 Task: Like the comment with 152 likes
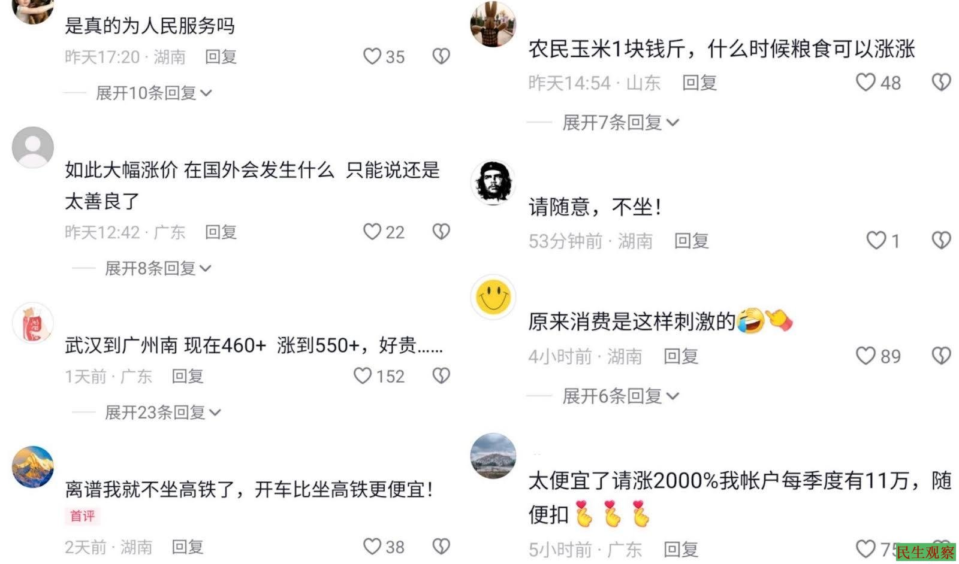(363, 376)
